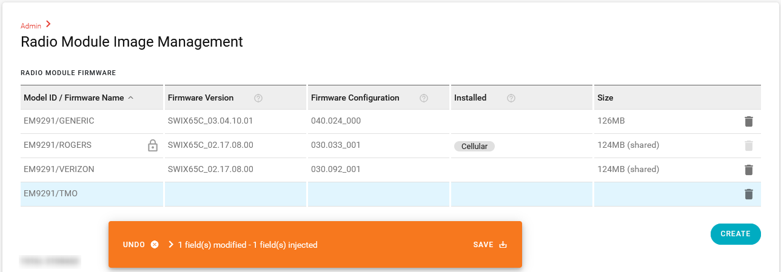Show help for Firmware Configuration column
This screenshot has width=781, height=272.
424,98
